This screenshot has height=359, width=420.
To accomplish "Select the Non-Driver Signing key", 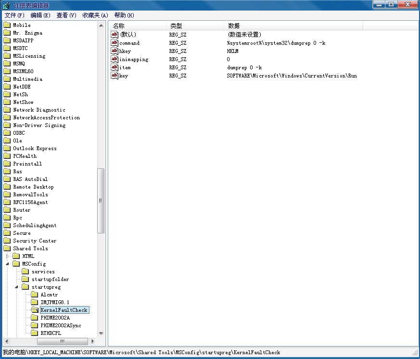I will [x=39, y=126].
